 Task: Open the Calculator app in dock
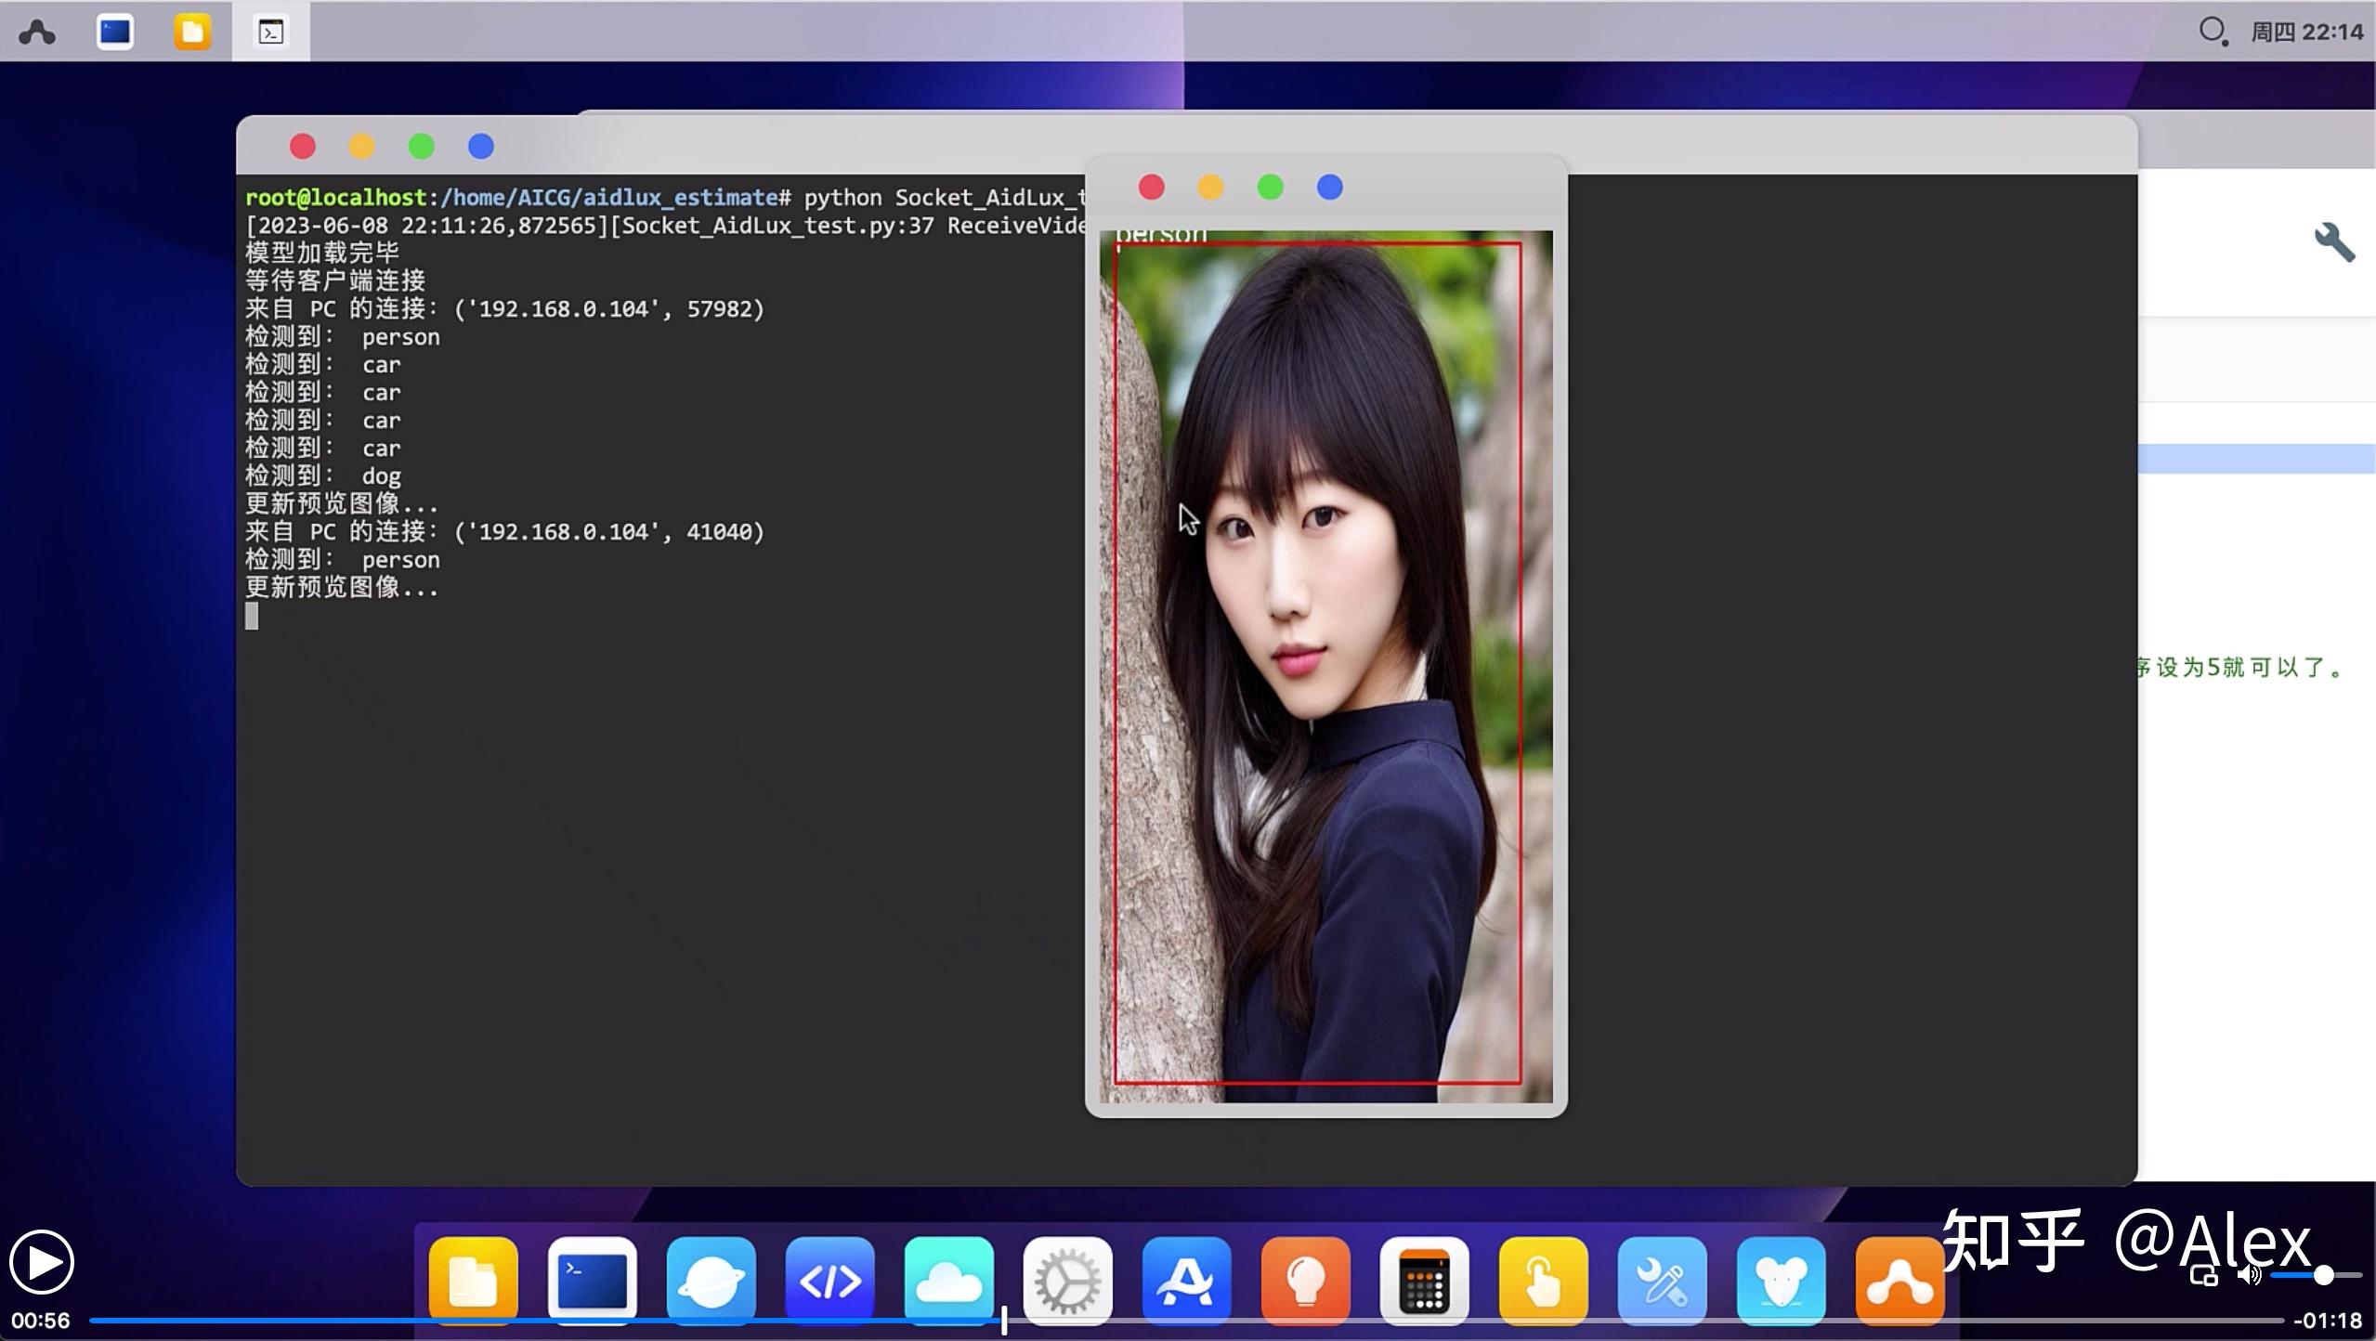click(x=1424, y=1280)
